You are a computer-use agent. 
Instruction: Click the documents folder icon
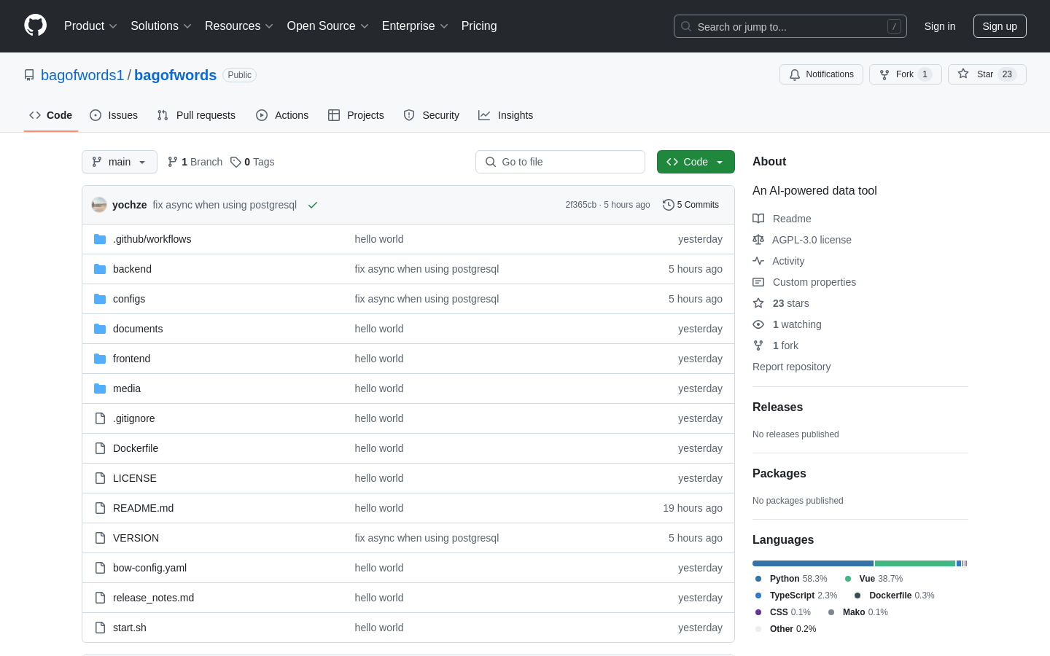100,329
